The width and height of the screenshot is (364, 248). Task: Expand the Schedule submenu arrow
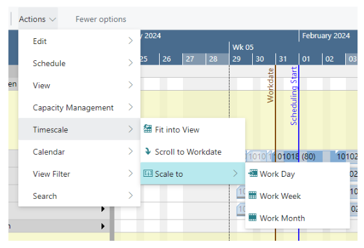point(131,63)
